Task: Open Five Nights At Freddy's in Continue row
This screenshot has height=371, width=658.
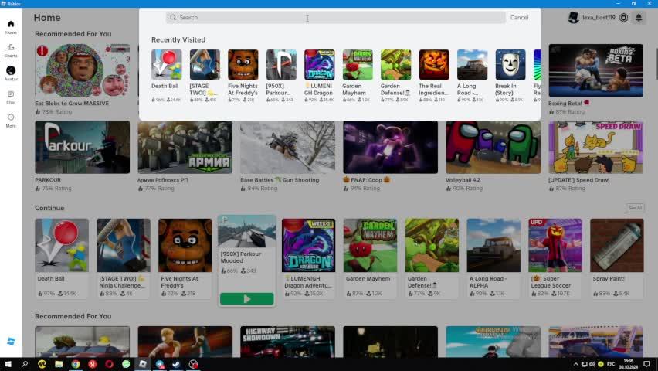Action: [x=185, y=258]
